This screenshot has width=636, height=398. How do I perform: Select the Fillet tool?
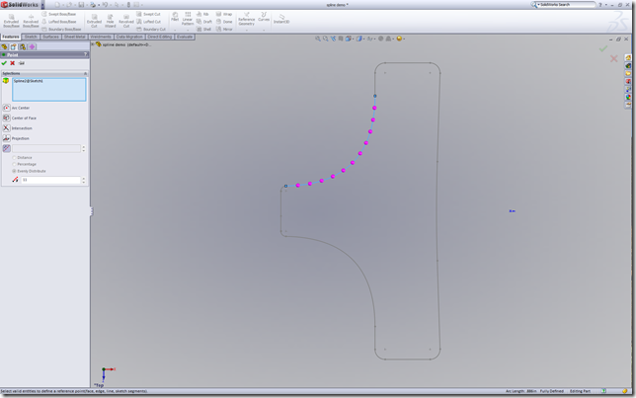[175, 17]
